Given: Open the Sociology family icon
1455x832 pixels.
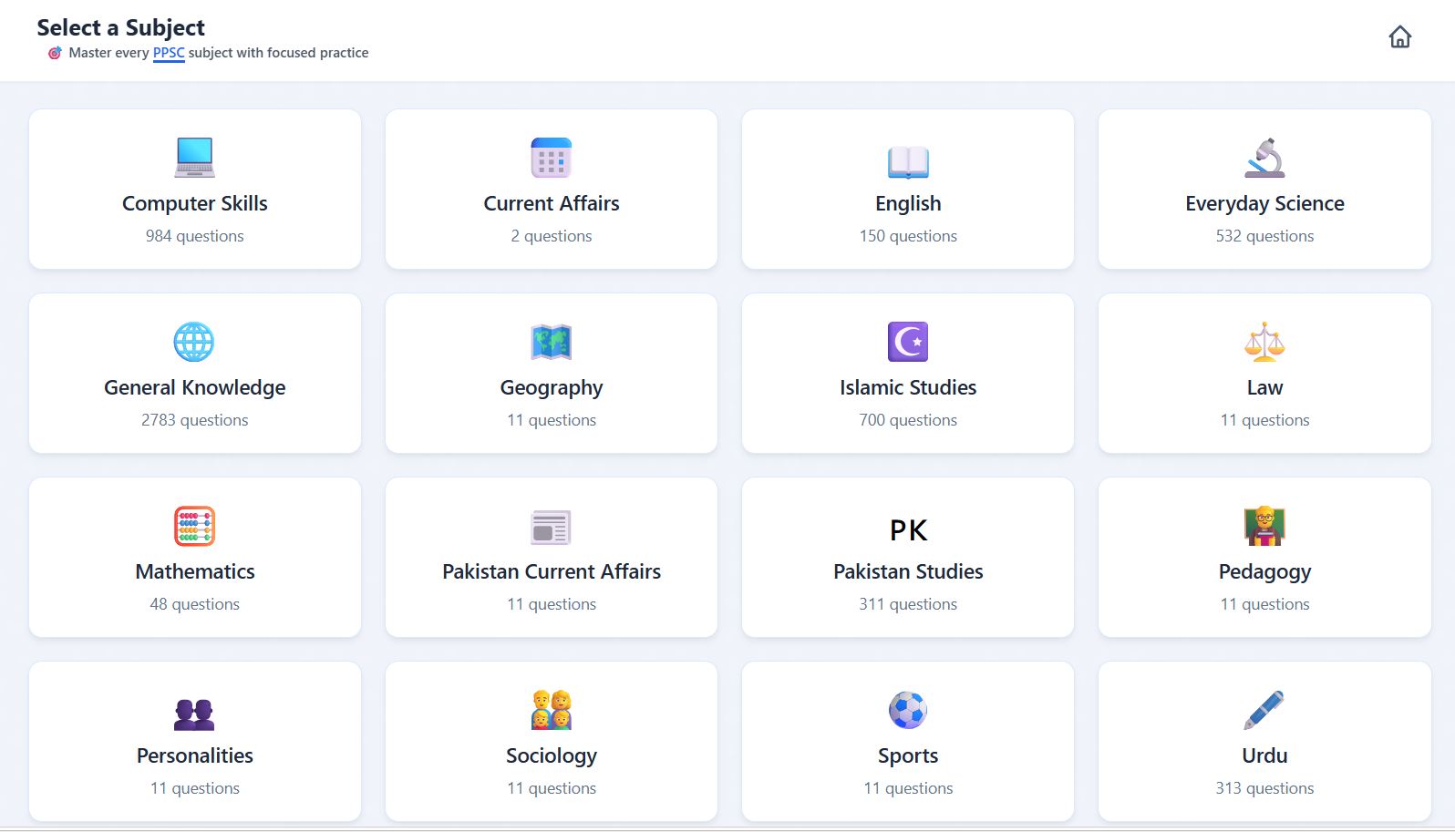Looking at the screenshot, I should tap(551, 710).
